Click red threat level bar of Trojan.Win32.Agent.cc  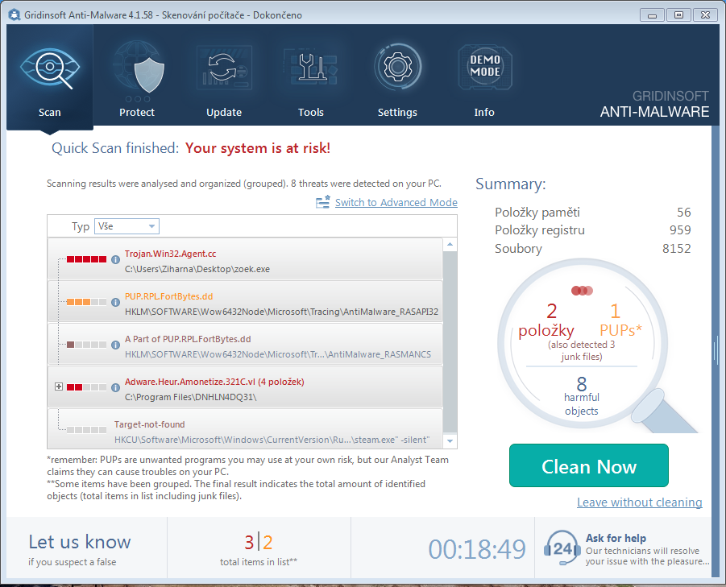click(86, 259)
